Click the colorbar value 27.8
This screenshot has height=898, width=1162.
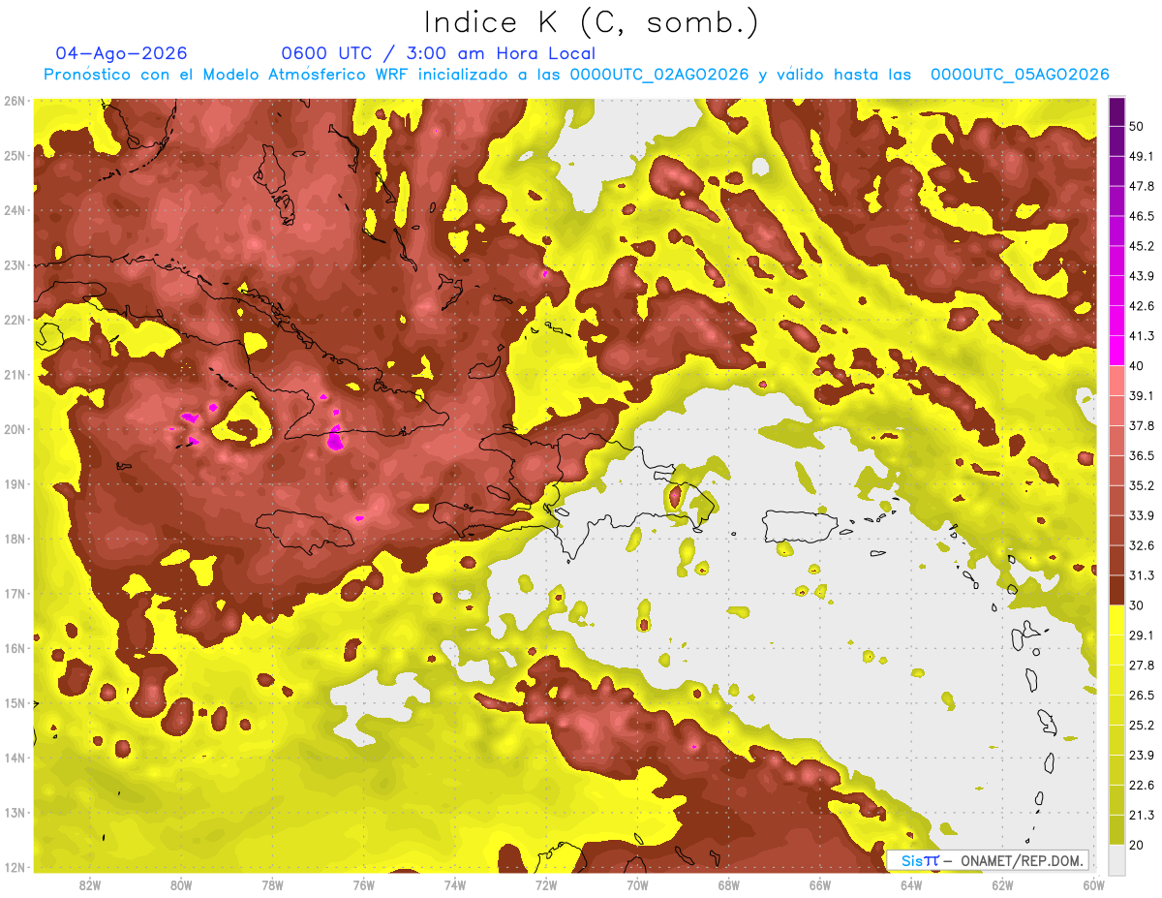1141,665
